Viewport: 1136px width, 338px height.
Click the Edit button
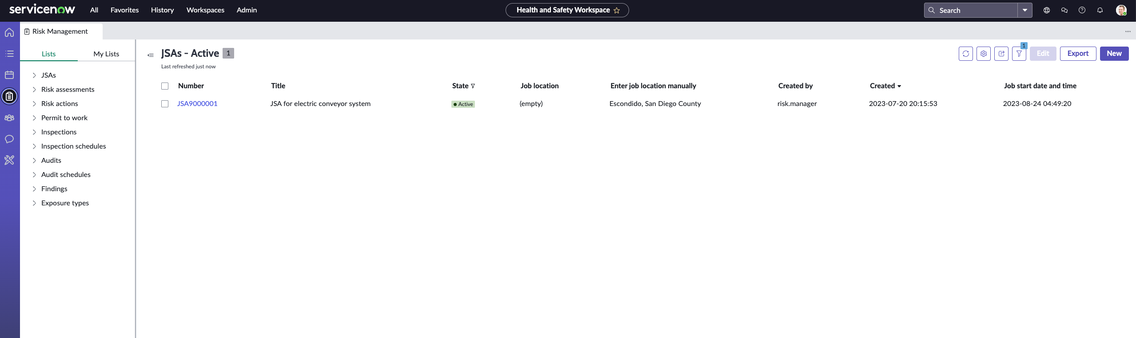click(x=1043, y=54)
